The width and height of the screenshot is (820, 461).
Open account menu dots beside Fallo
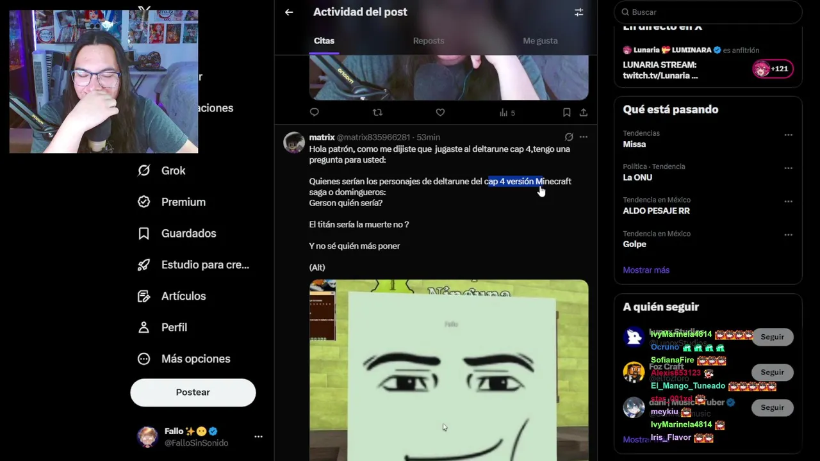[x=258, y=437]
